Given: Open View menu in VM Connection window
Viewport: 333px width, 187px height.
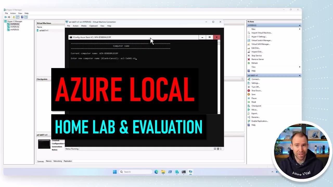Looking at the screenshot, I should (x=103, y=26).
